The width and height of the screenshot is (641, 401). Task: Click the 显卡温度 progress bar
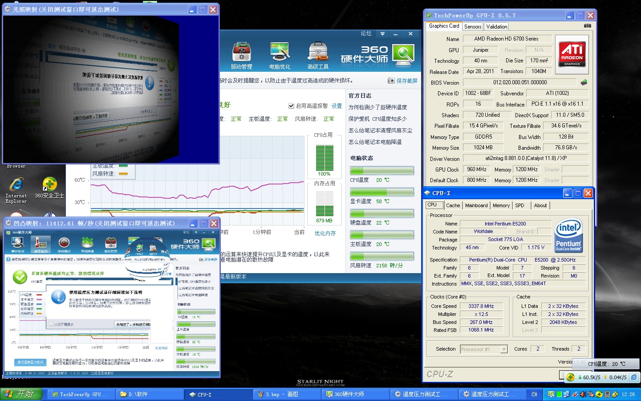click(x=382, y=192)
